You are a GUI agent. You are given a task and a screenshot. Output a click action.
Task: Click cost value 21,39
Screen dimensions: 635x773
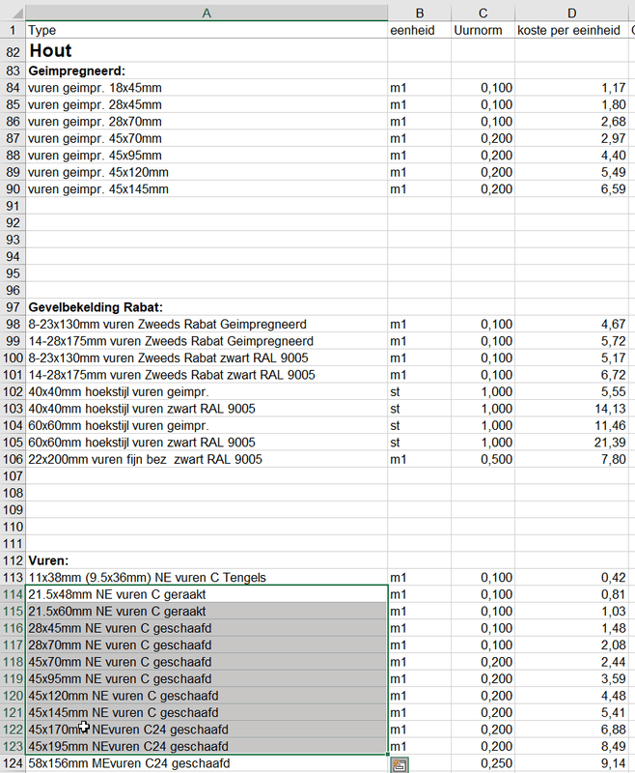pyautogui.click(x=571, y=443)
